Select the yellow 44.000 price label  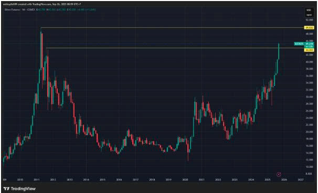pos(309,50)
